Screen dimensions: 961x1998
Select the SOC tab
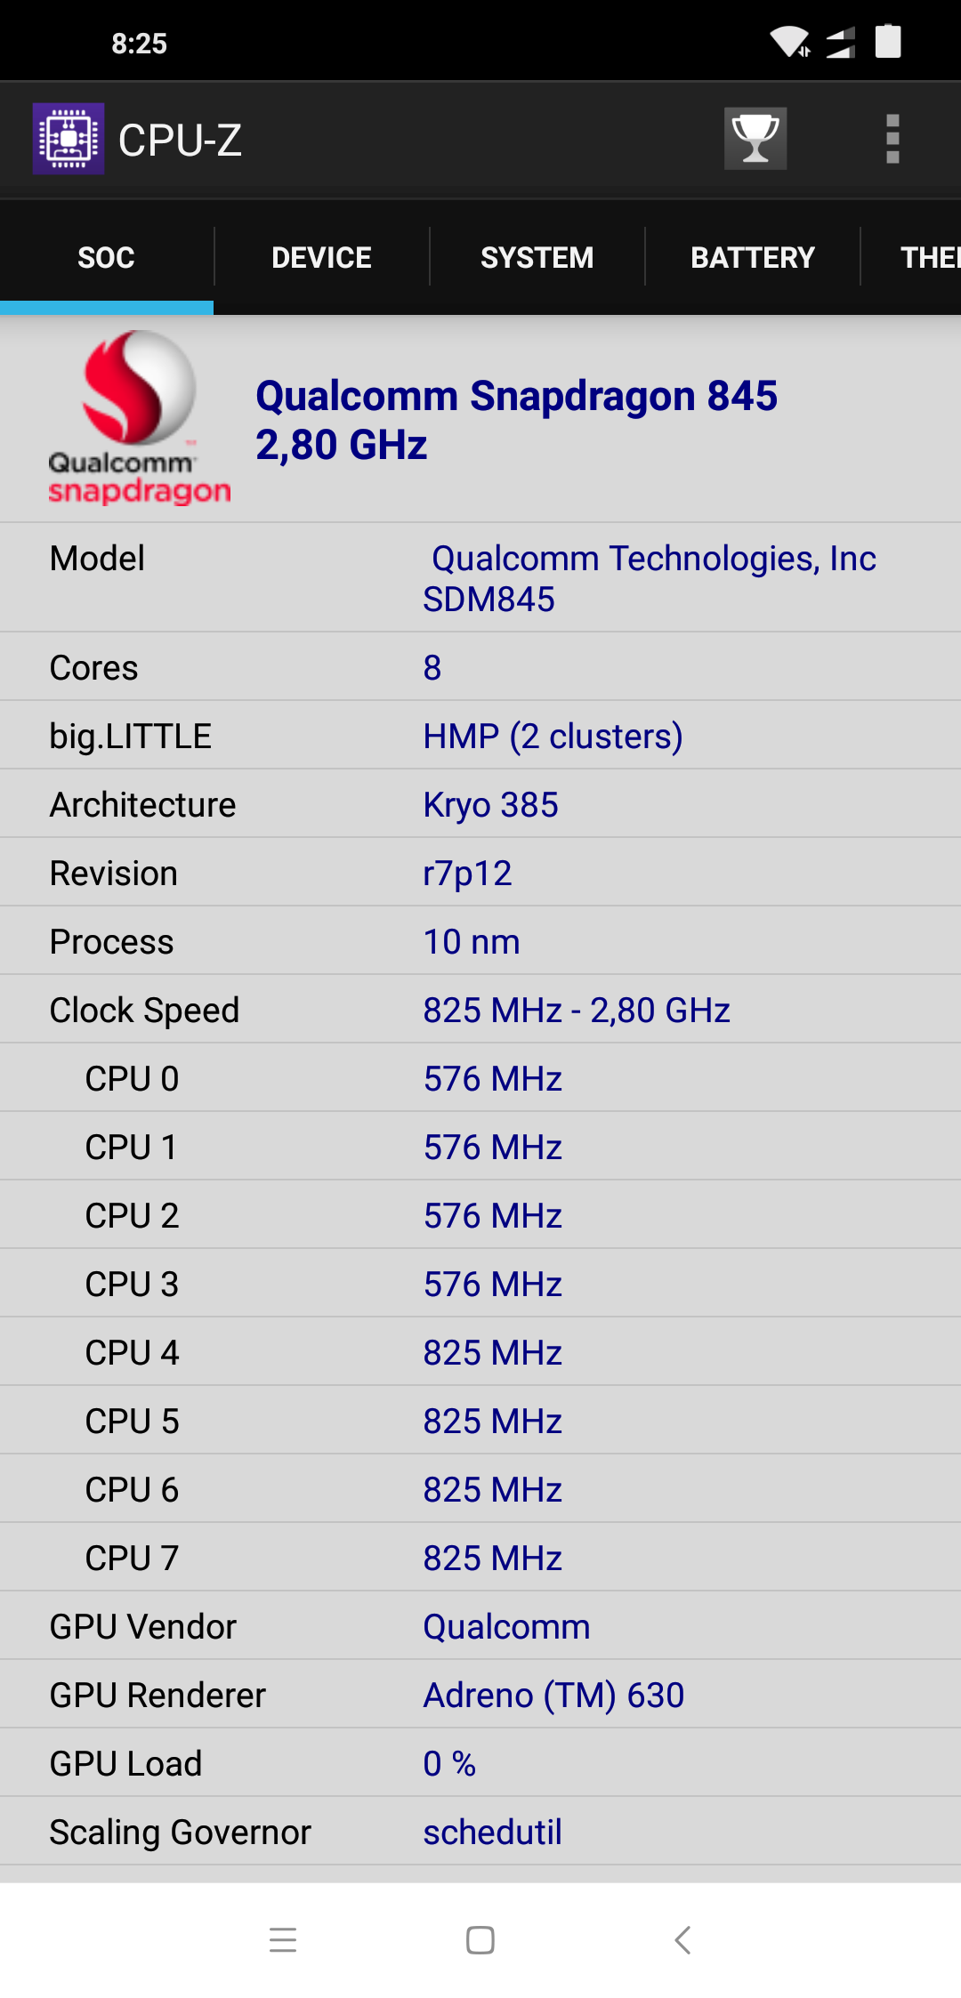[x=107, y=257]
